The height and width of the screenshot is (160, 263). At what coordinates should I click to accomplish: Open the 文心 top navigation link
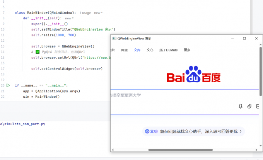(x=150, y=50)
